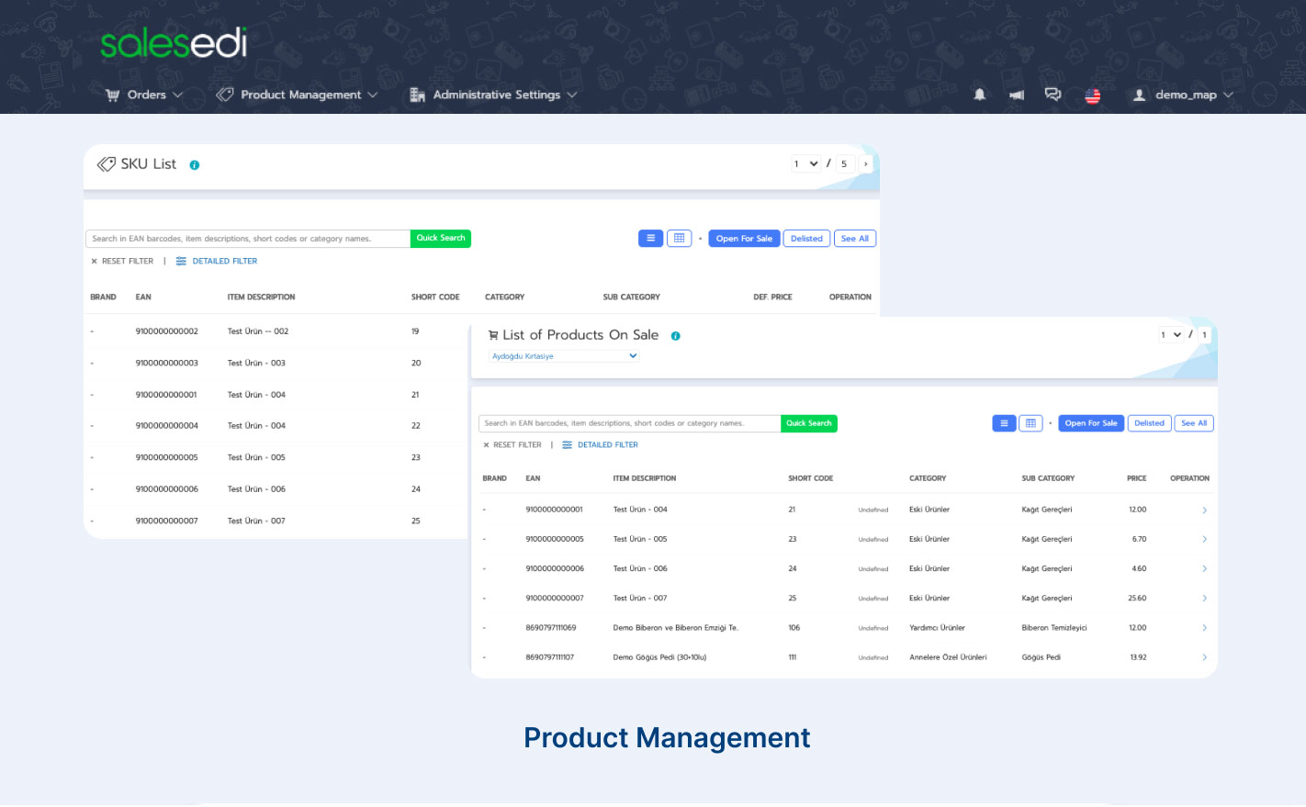1306x807 pixels.
Task: Click Annelere Özel Ürünleri category cell
Action: click(948, 657)
